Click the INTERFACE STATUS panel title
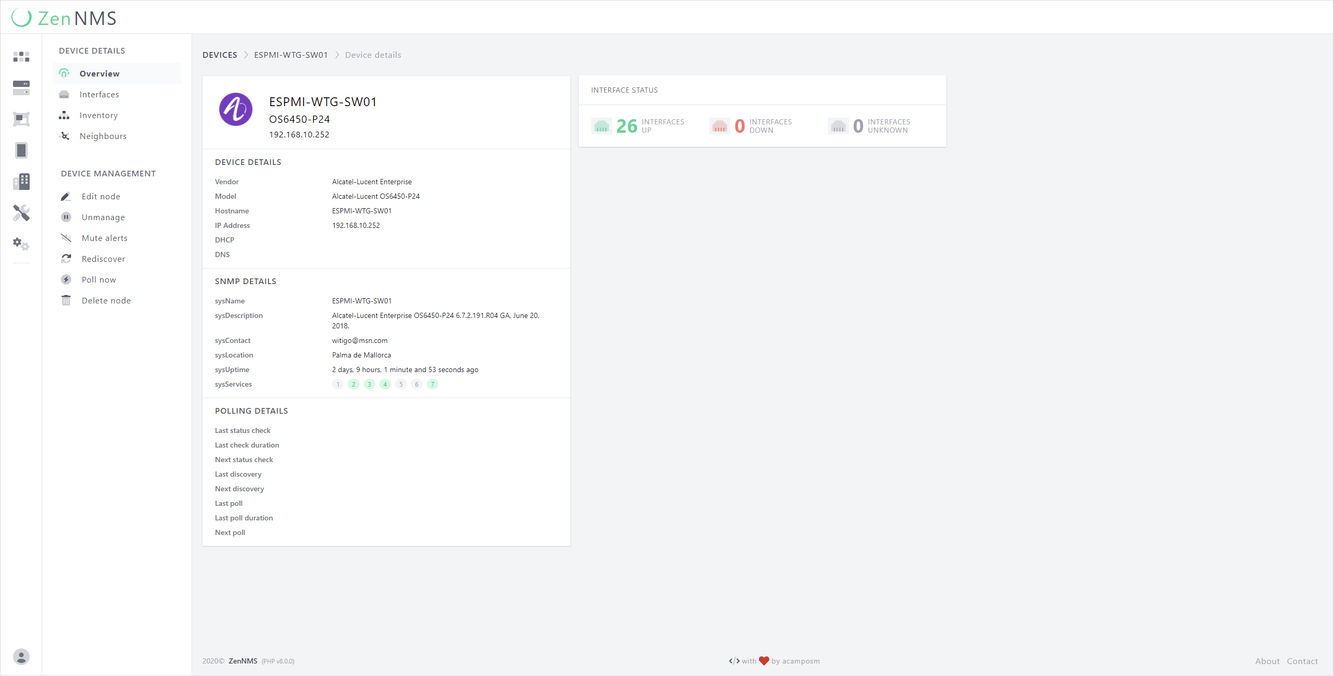Image resolution: width=1334 pixels, height=676 pixels. click(x=625, y=90)
